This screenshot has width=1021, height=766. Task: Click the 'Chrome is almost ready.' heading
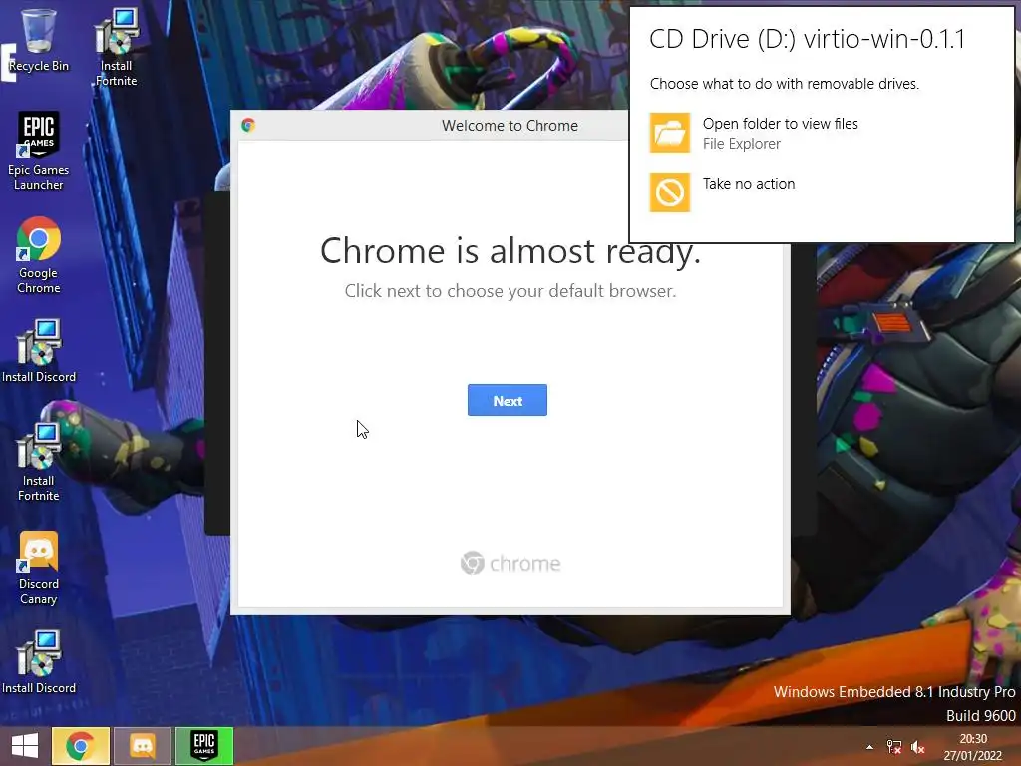point(510,250)
